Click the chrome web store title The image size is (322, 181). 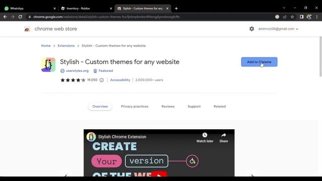pos(56,29)
